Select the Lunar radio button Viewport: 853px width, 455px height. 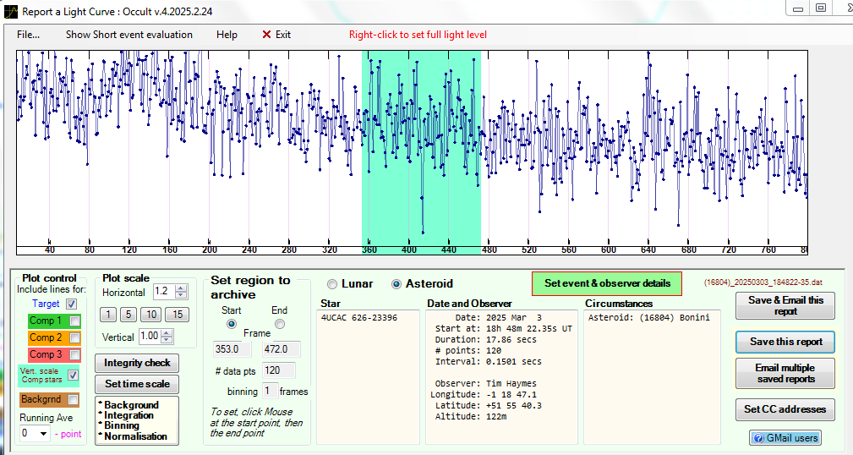tap(332, 284)
